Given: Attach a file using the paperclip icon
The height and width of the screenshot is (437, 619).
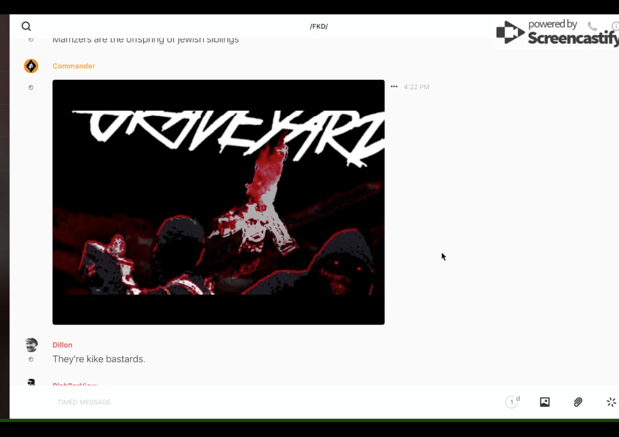Looking at the screenshot, I should click(578, 402).
